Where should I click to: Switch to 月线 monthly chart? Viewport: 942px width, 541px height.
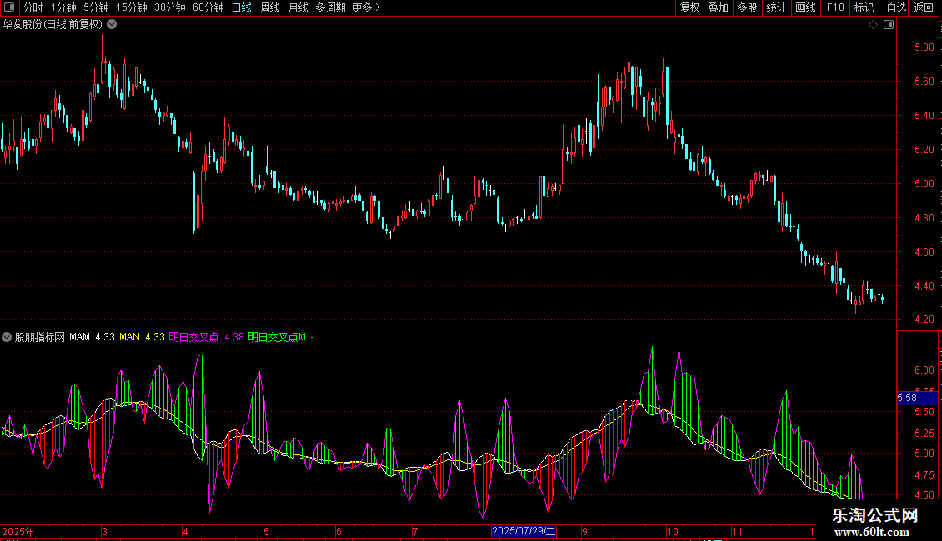[298, 7]
